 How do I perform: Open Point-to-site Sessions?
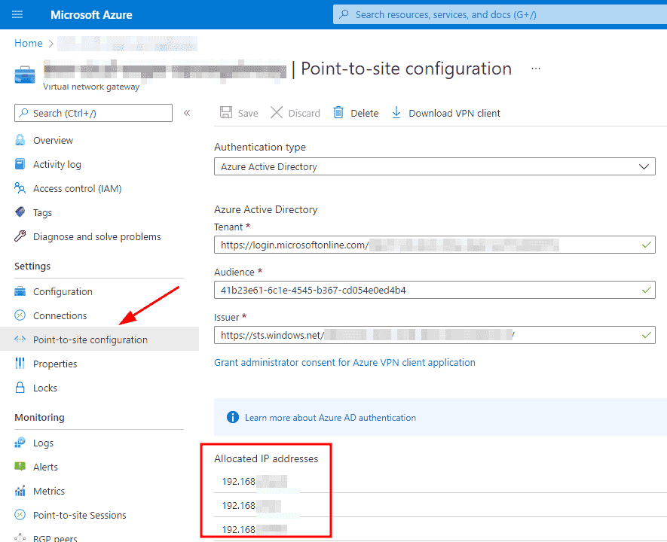80,515
